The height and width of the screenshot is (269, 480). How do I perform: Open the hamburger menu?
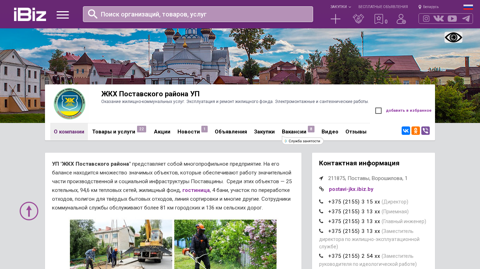pos(63,15)
